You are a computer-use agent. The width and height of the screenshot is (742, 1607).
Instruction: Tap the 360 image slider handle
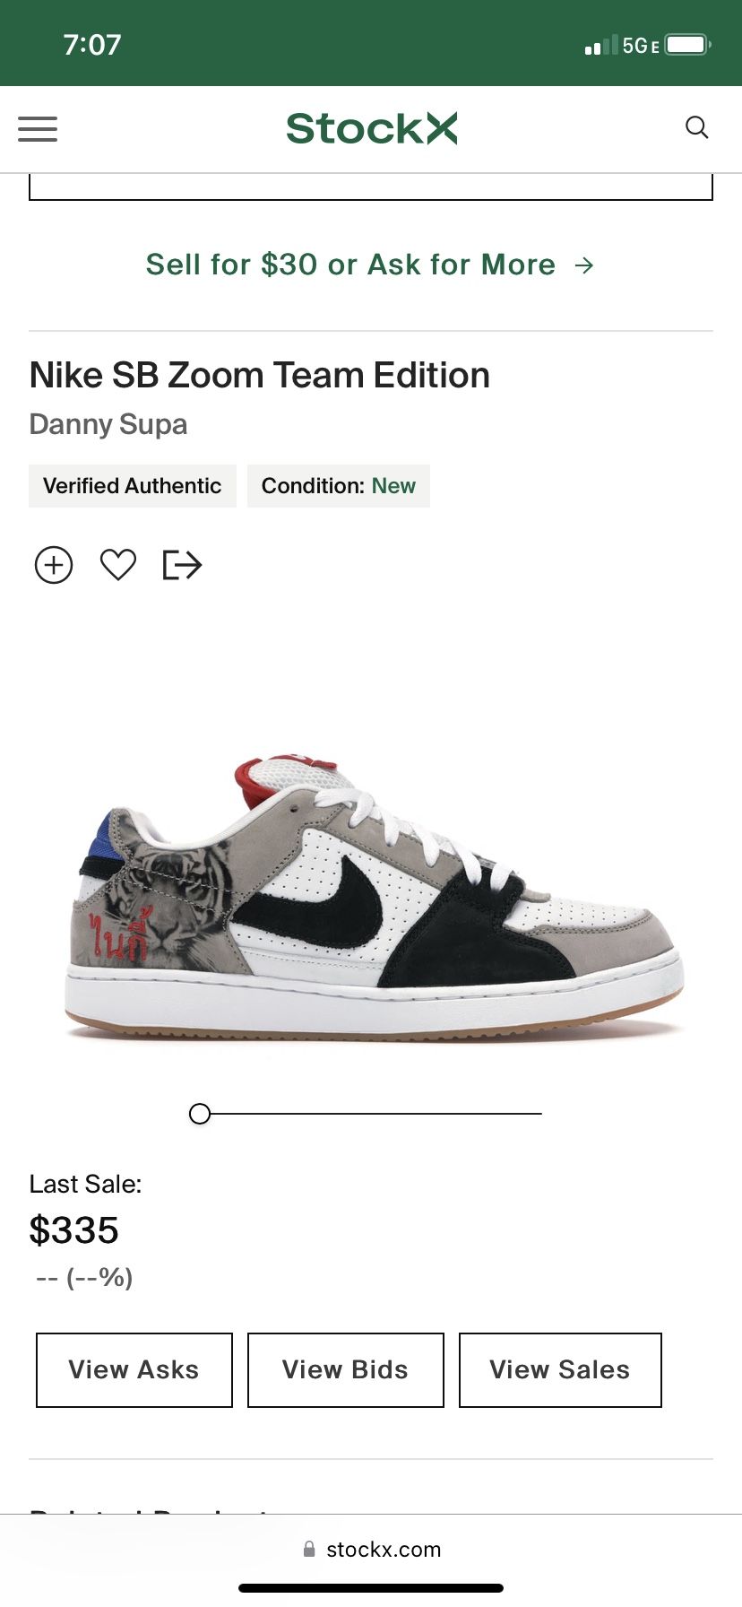click(x=200, y=1114)
